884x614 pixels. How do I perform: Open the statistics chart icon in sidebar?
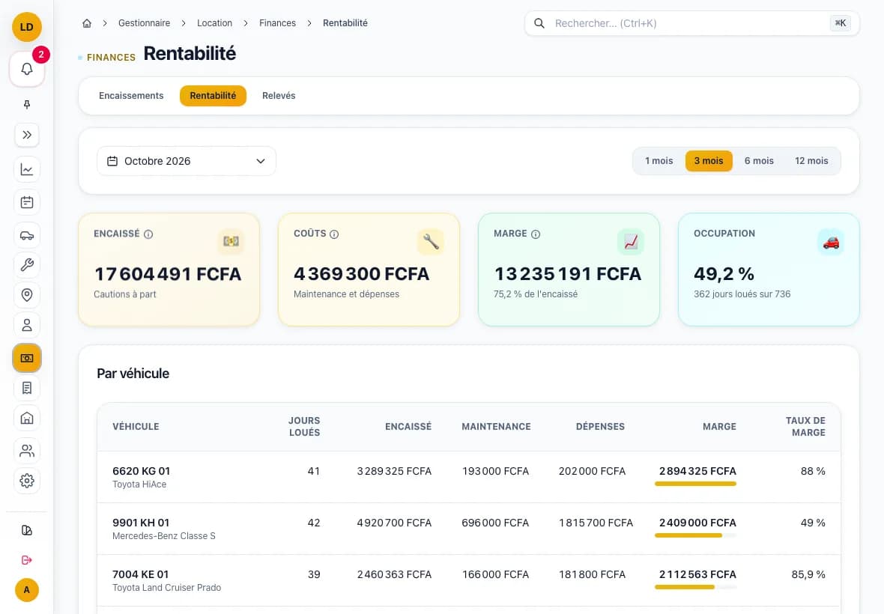tap(26, 169)
